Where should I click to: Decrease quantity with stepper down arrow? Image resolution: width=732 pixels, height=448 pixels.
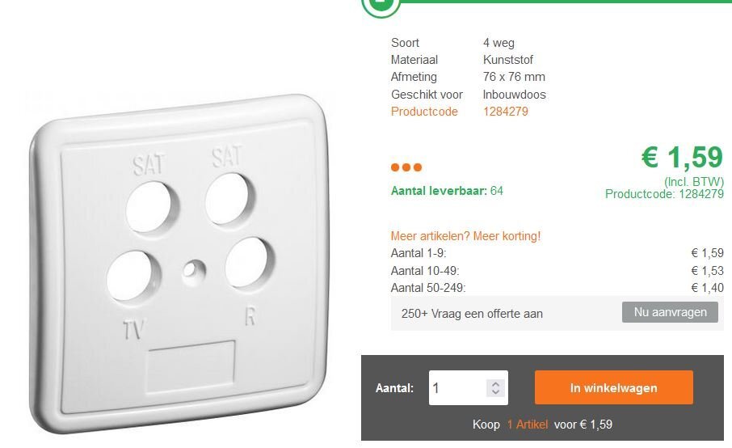point(495,392)
